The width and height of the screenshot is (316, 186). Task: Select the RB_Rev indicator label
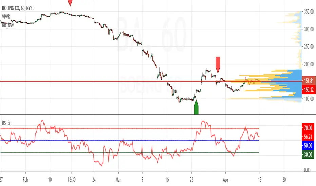tap(8, 25)
